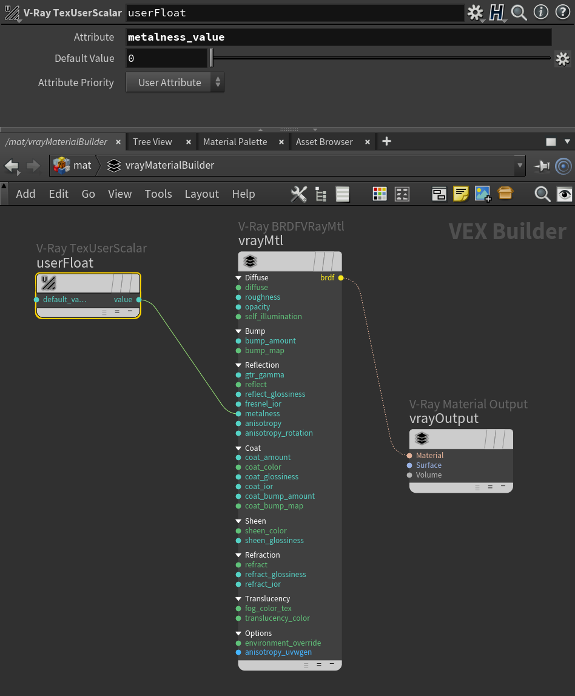Open the Layout menu
575x696 pixels.
pyautogui.click(x=202, y=194)
